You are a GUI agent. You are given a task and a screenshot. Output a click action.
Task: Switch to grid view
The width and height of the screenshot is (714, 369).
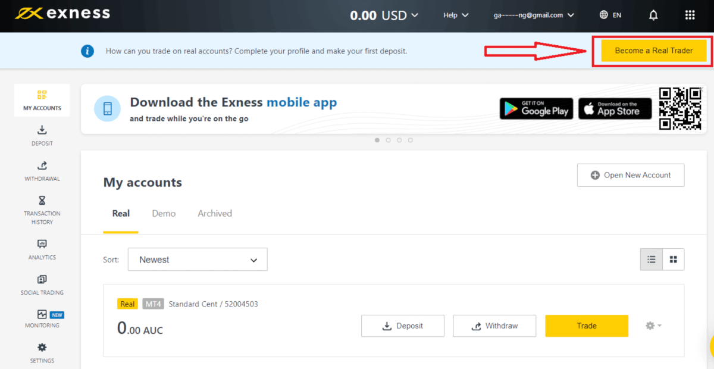click(674, 259)
